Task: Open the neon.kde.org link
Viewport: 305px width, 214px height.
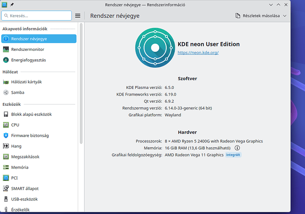Action: click(198, 53)
